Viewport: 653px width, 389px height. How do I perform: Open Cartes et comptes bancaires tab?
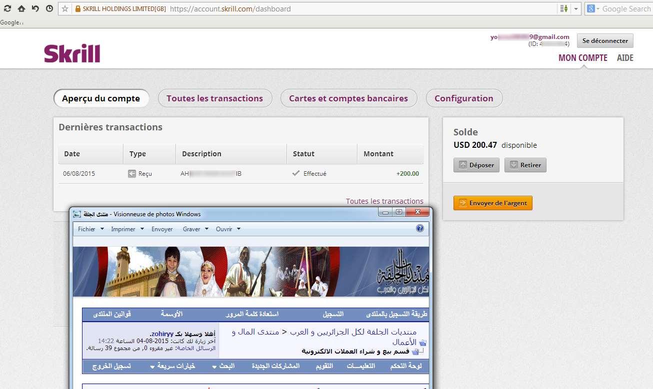(348, 98)
